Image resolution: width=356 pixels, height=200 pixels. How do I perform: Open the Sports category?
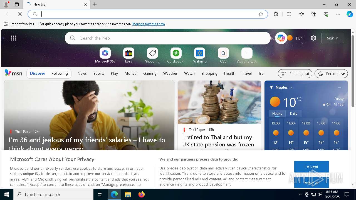[x=99, y=73]
